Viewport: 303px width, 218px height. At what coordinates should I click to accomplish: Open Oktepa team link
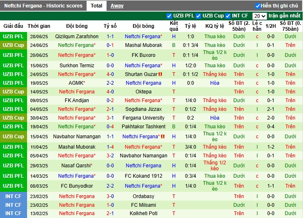143,92
